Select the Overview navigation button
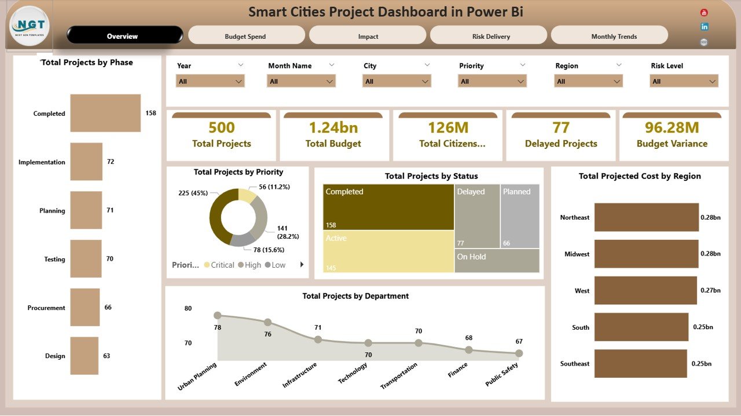Screen dimensions: 741x416 tap(122, 35)
